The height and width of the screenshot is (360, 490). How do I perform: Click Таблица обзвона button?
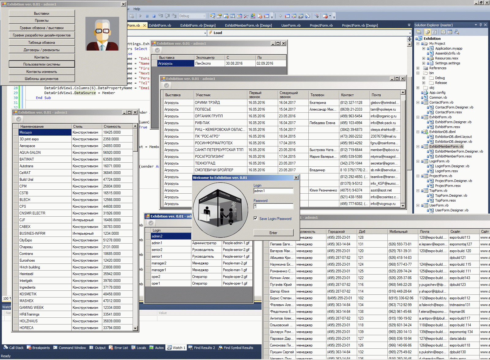[x=42, y=43]
